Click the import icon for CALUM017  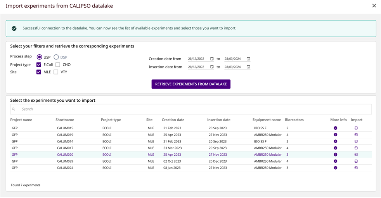(356, 148)
